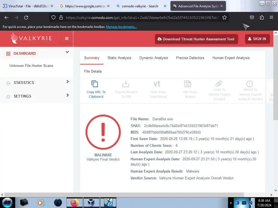Click the DanaBot.exe file name
Screen dimensions: 278x208
(x=163, y=119)
